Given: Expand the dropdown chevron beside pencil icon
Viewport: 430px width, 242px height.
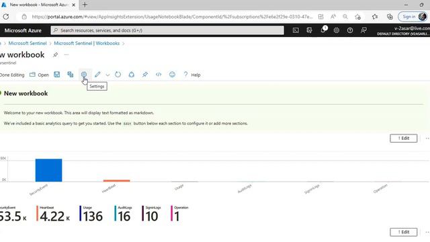Looking at the screenshot, I should tap(107, 75).
